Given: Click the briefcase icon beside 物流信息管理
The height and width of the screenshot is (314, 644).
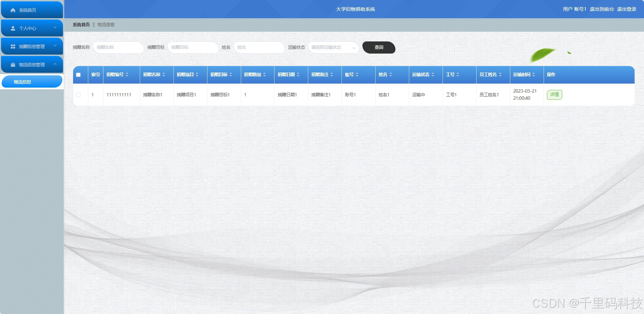Looking at the screenshot, I should point(13,65).
